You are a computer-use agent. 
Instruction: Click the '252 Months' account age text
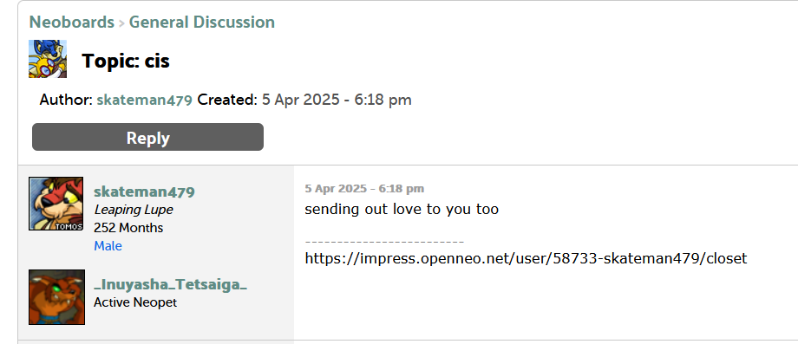(128, 228)
